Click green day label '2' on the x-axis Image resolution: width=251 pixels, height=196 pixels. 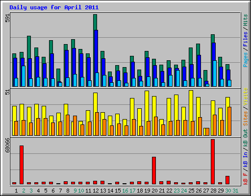point(24,191)
